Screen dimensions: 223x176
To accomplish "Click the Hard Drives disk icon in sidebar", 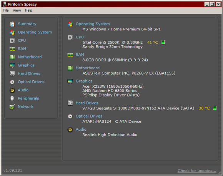I will point(12,74).
